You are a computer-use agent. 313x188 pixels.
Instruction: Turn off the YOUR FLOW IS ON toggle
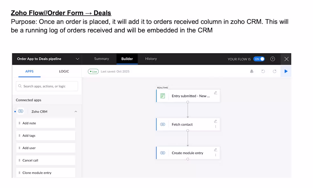point(259,59)
